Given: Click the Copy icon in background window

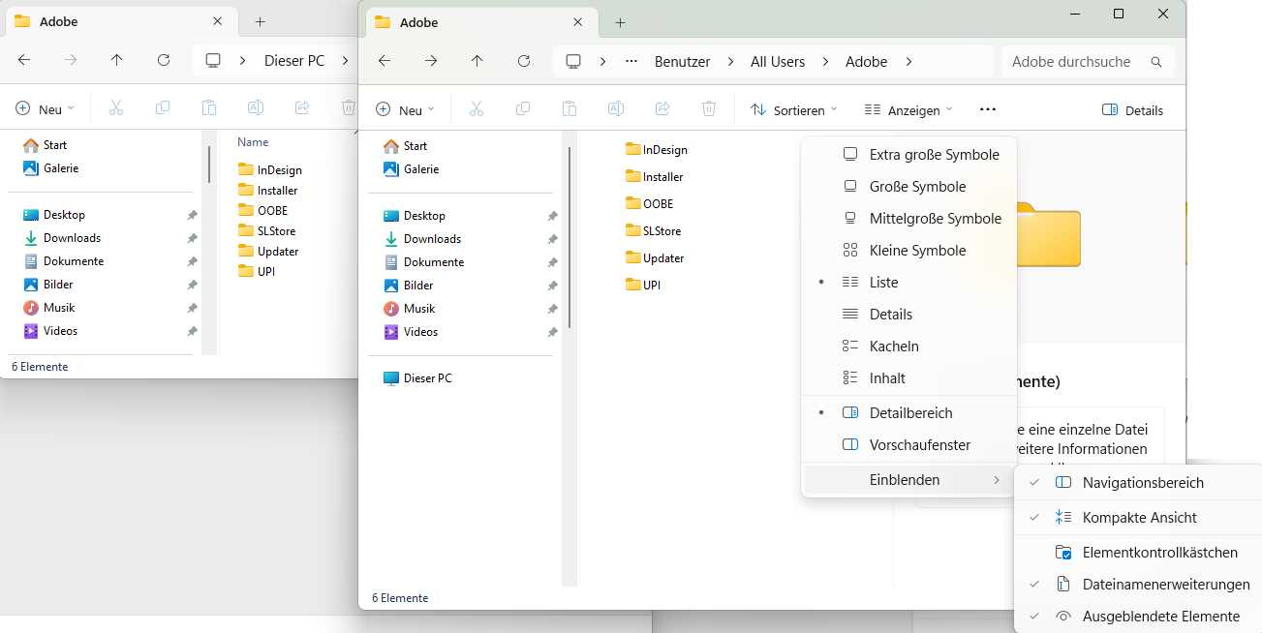Looking at the screenshot, I should (x=162, y=108).
